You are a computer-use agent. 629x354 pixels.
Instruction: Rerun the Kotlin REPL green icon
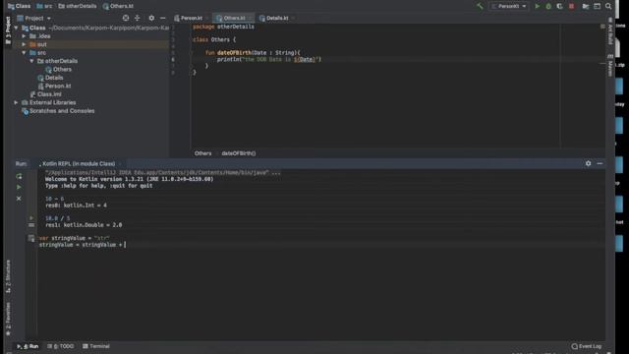coord(19,176)
